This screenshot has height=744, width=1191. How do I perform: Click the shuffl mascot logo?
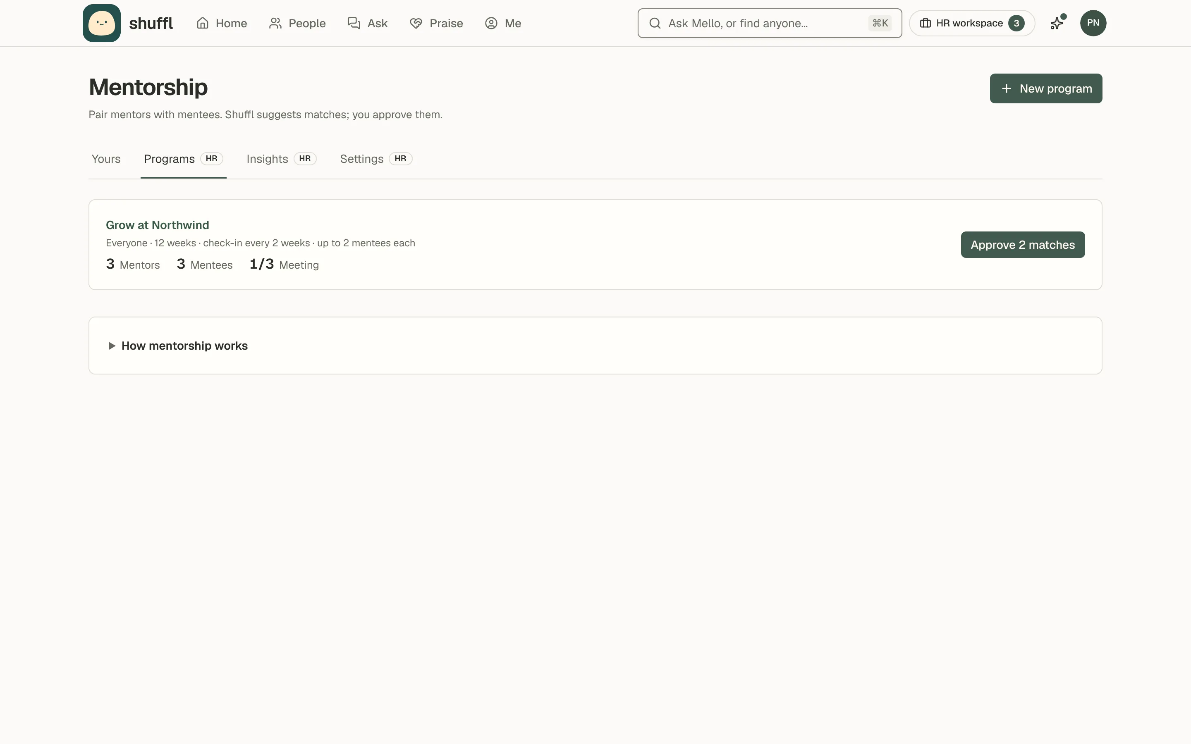(101, 23)
